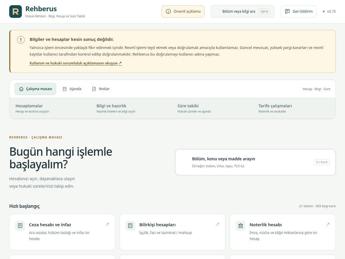The width and height of the screenshot is (345, 259).
Task: Click the Rehberus R logo icon
Action: (16, 12)
